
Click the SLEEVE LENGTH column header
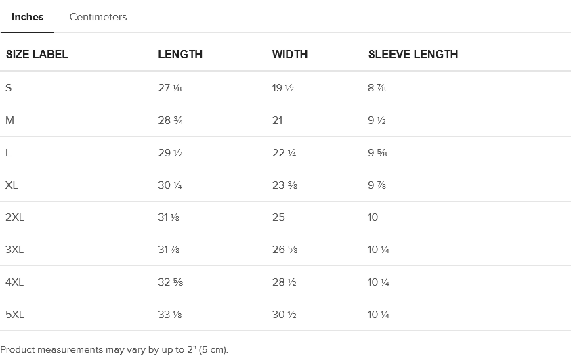pyautogui.click(x=413, y=55)
